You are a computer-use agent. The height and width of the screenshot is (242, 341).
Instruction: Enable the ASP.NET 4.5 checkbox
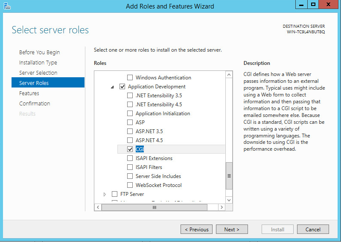click(x=130, y=140)
